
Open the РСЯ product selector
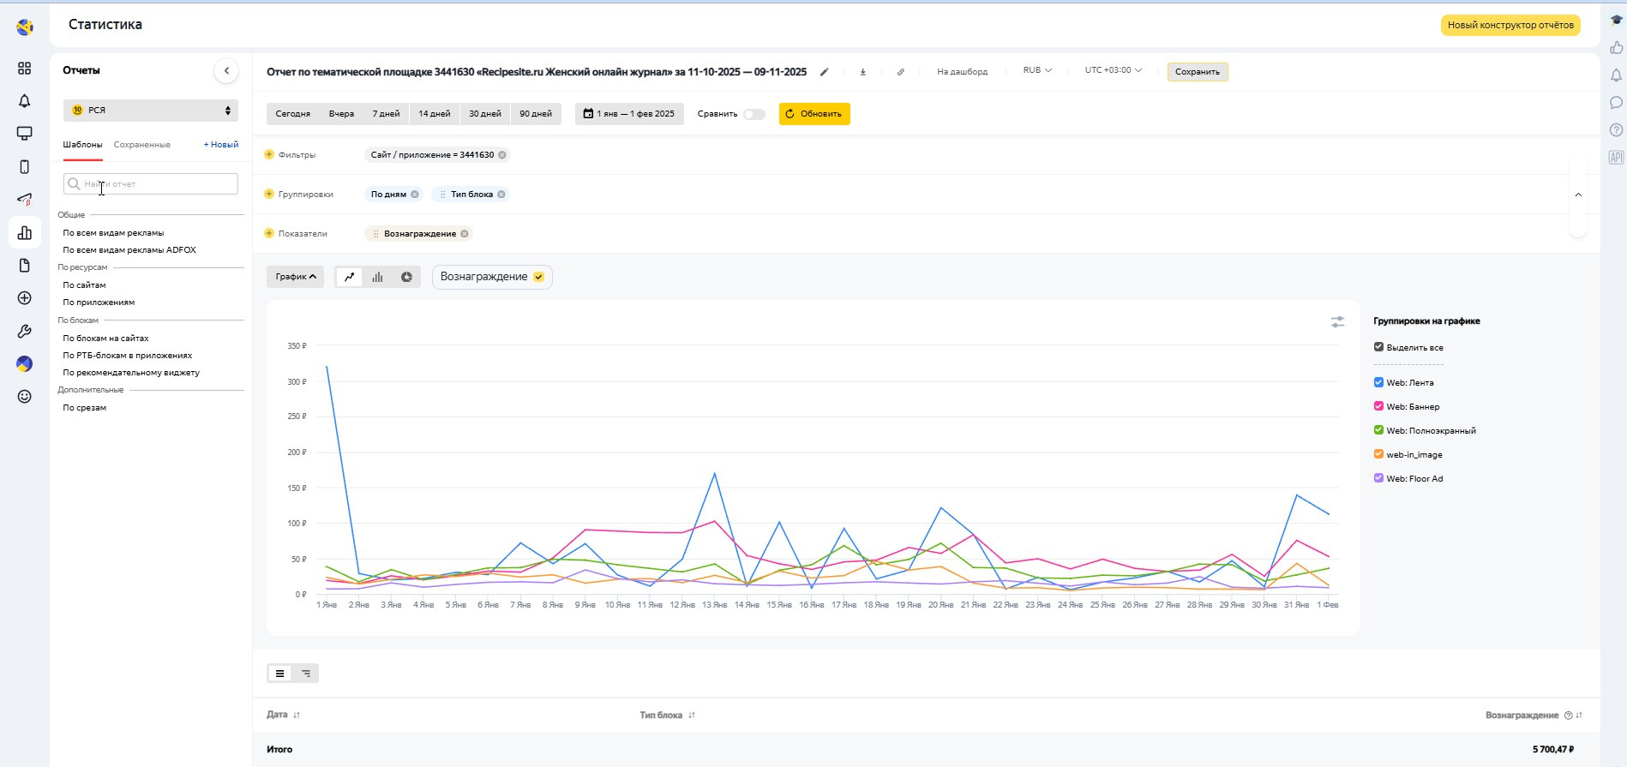pyautogui.click(x=151, y=111)
